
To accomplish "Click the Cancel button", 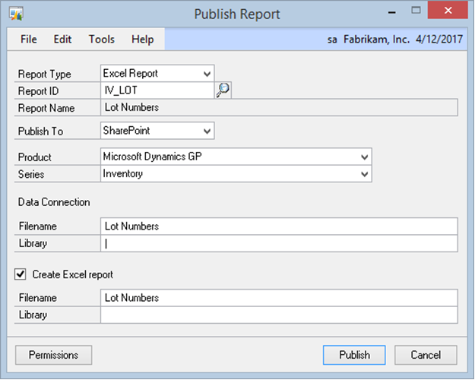I will pyautogui.click(x=426, y=355).
